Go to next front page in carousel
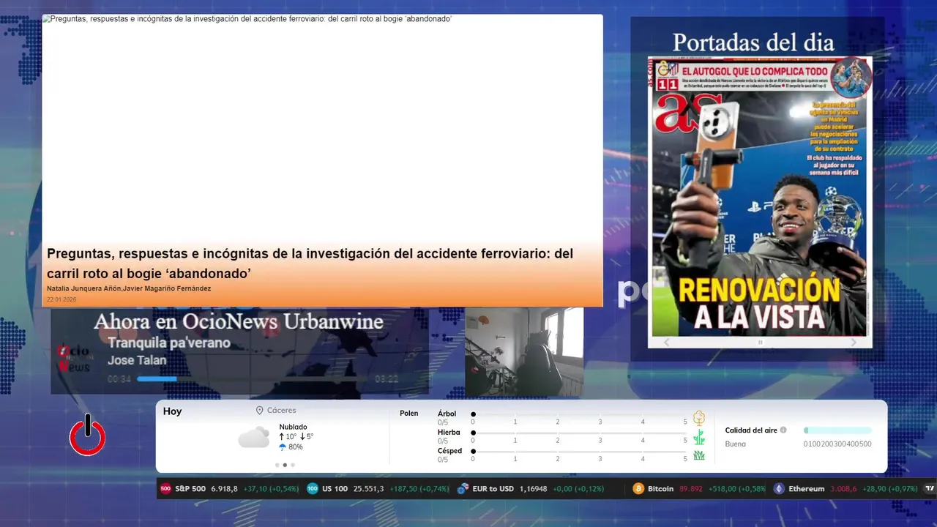The height and width of the screenshot is (527, 937). click(x=854, y=343)
